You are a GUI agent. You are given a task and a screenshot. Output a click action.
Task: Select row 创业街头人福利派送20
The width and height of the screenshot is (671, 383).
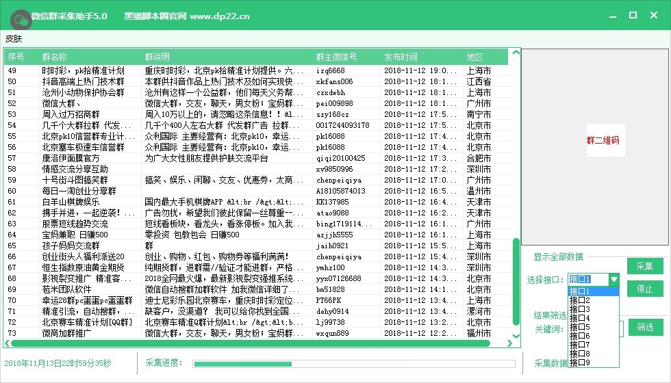click(259, 256)
